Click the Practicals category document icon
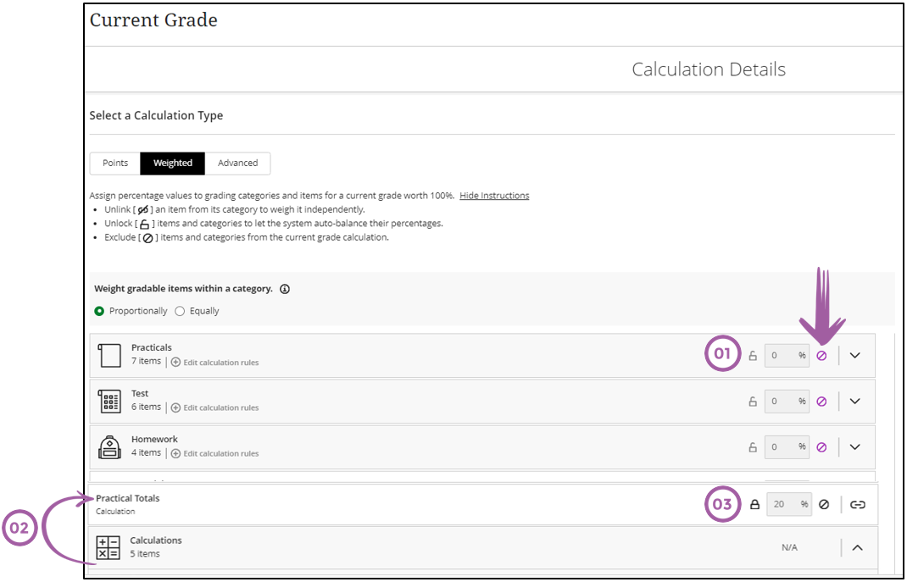 (x=109, y=356)
